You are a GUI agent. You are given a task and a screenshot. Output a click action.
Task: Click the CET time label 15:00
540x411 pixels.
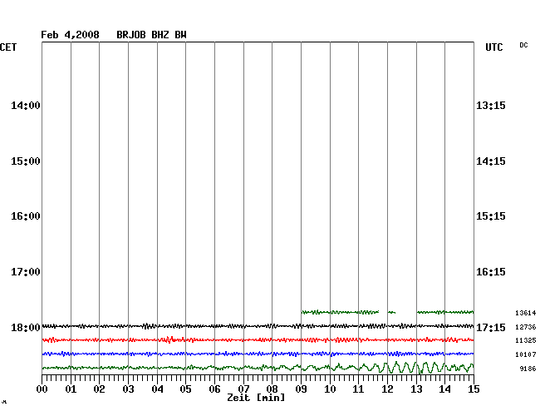click(26, 161)
